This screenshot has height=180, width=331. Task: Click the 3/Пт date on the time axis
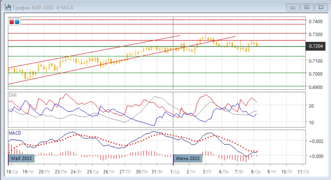[x=206, y=171]
